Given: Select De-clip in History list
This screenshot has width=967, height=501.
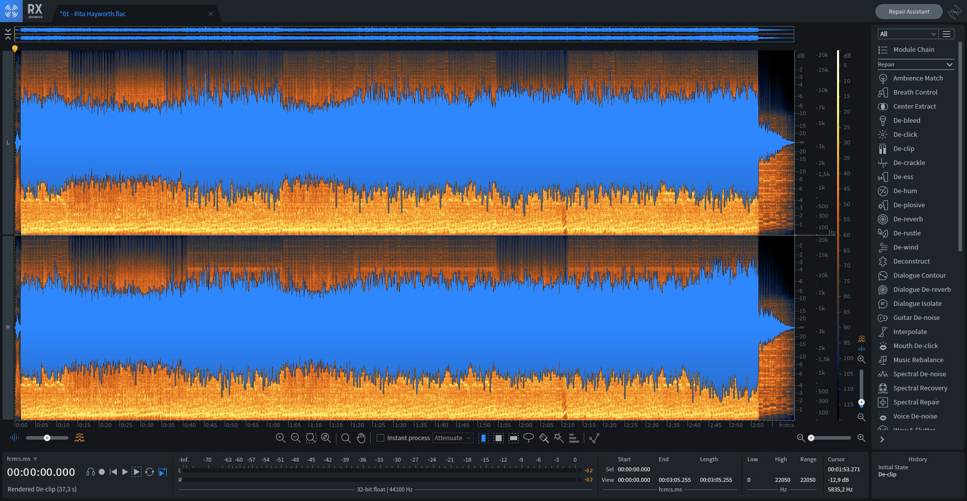Looking at the screenshot, I should tap(887, 474).
